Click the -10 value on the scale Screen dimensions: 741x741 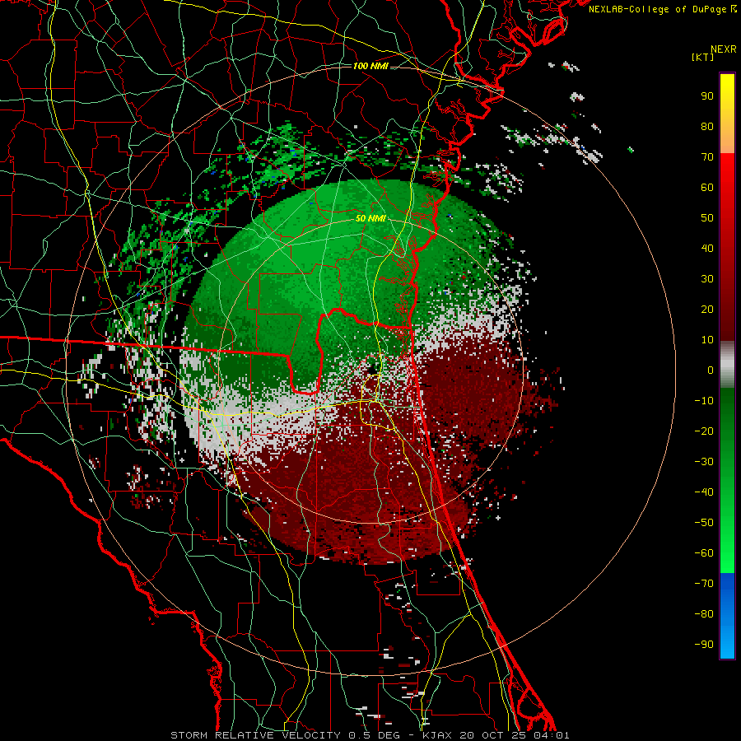704,401
